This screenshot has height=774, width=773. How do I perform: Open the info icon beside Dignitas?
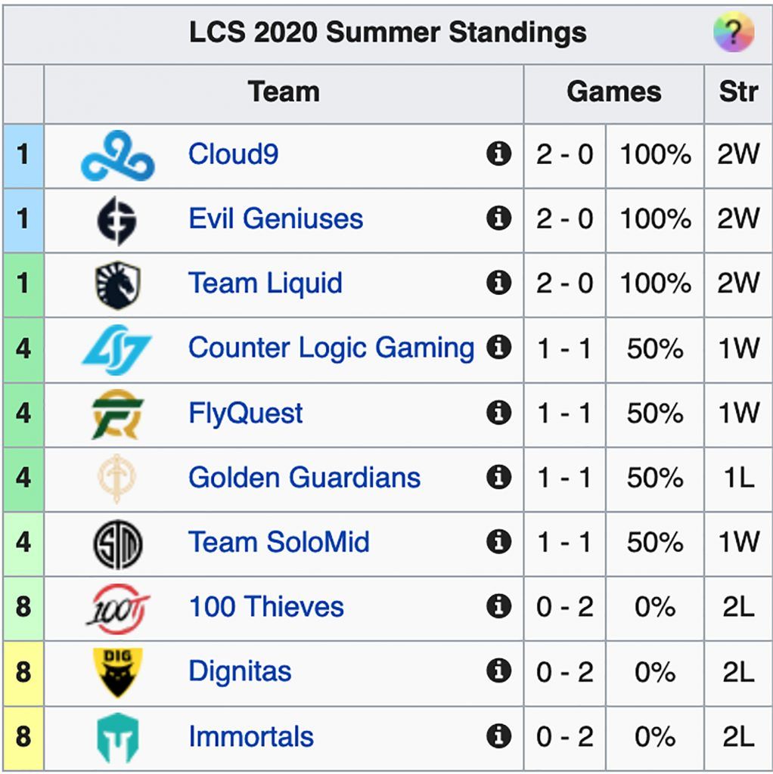[x=498, y=671]
